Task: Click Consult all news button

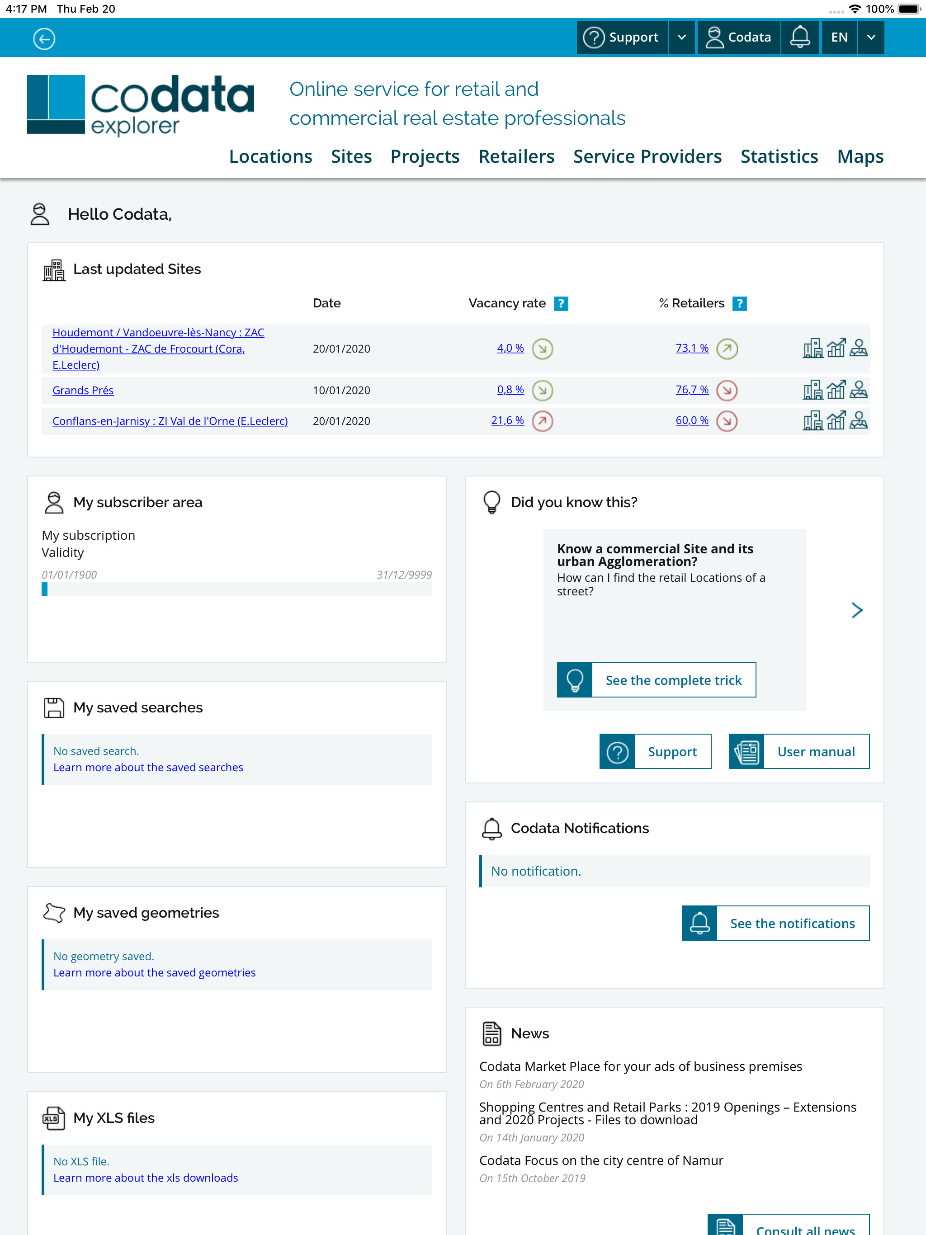Action: coord(788,1225)
